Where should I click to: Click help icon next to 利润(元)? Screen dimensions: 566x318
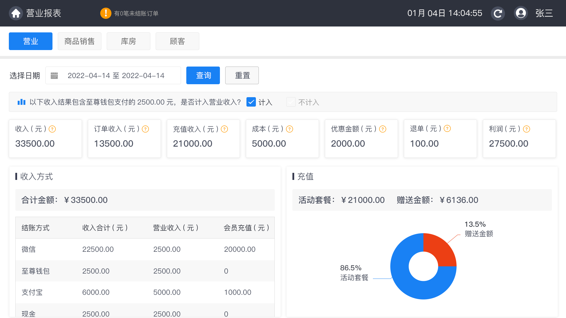click(526, 129)
